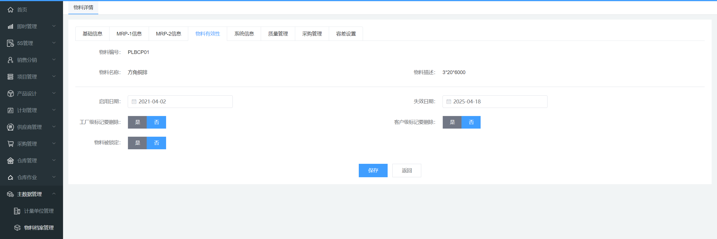Set 工厂级标记要删除 to 是
Screen dimensions: 717x239
[137, 122]
